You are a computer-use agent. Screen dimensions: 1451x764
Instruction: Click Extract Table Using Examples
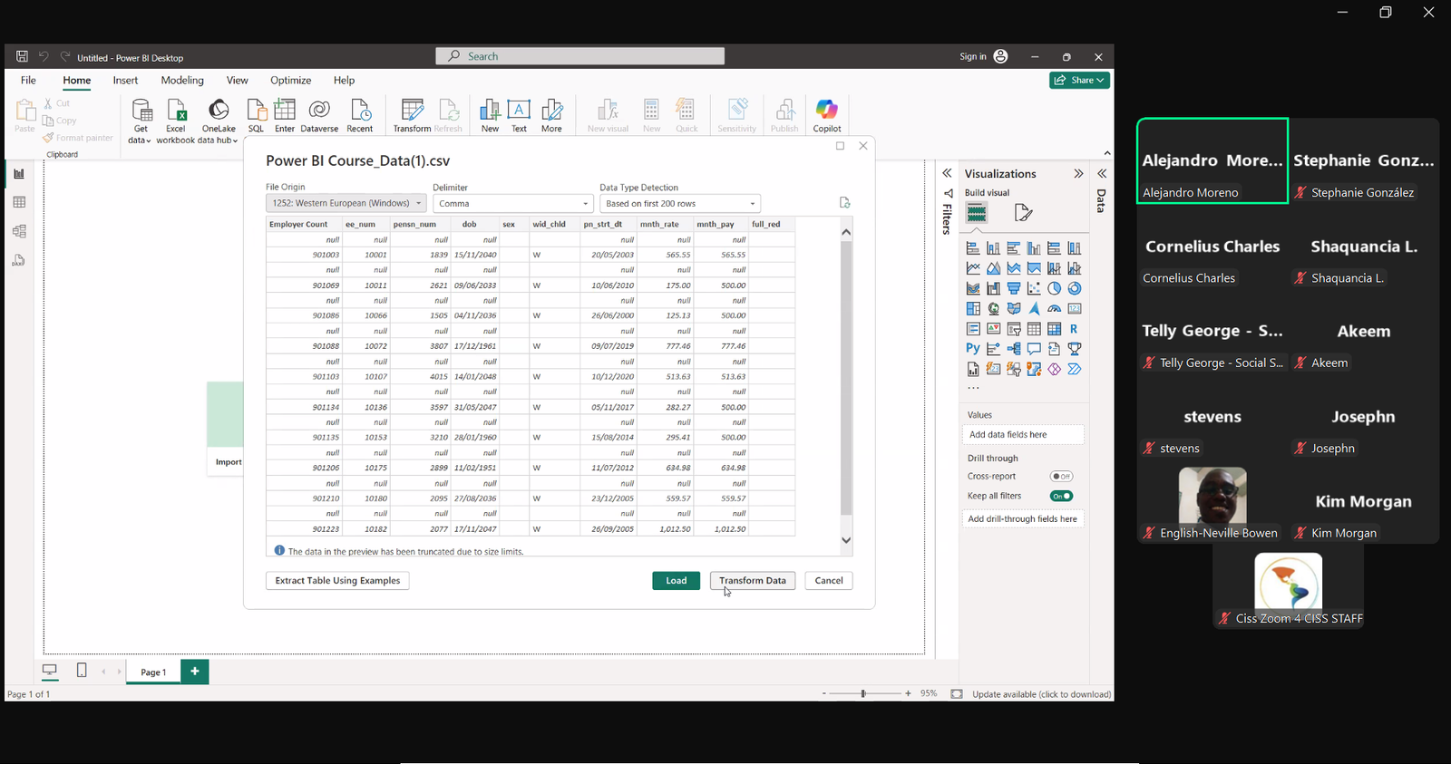click(x=337, y=581)
